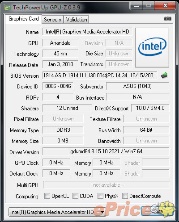Close GPU-Z with the red X

(x=165, y=6)
